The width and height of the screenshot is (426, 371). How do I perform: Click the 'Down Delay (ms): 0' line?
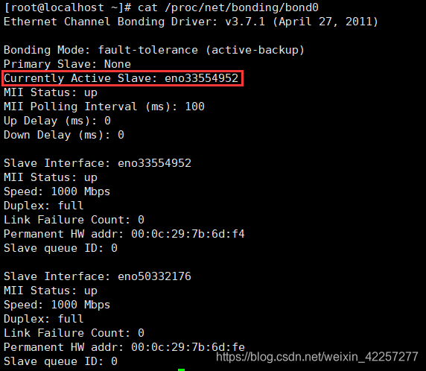(64, 135)
